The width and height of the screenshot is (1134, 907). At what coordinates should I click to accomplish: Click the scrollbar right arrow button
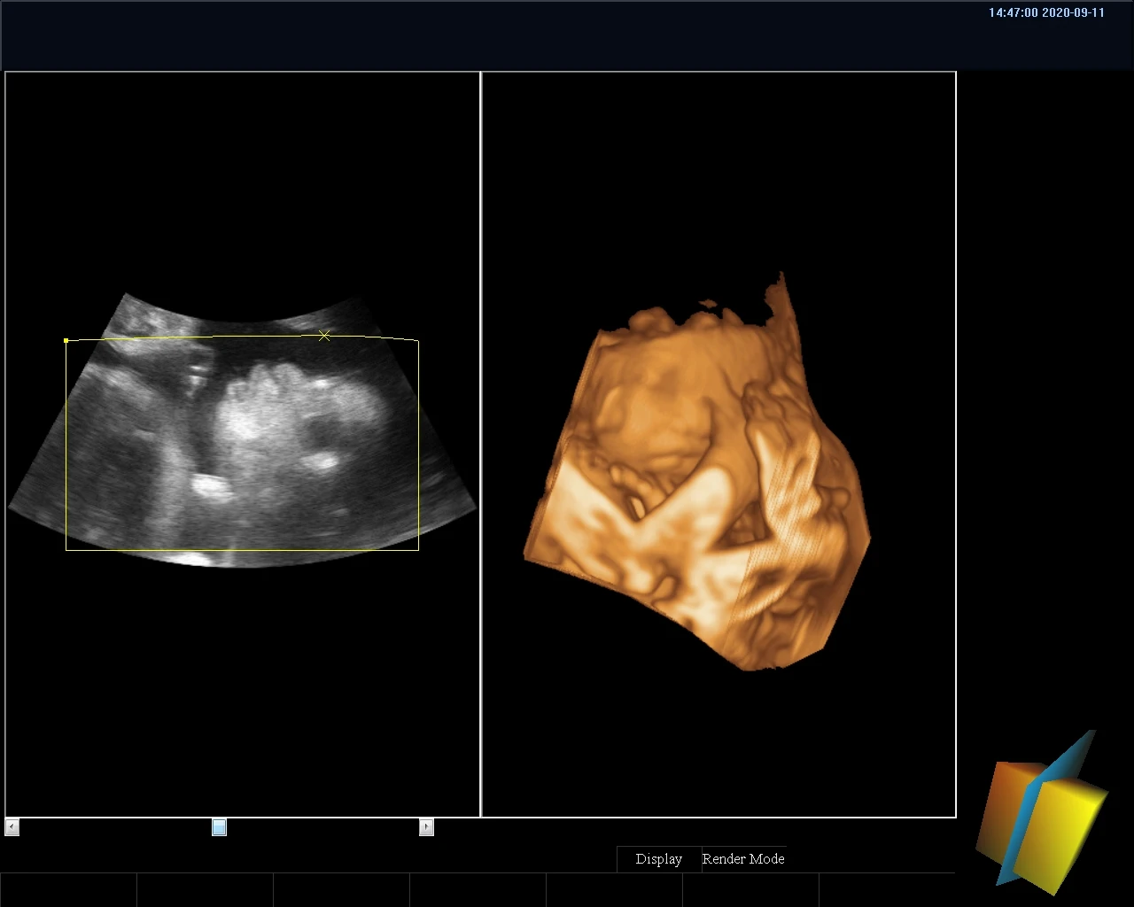tap(426, 827)
